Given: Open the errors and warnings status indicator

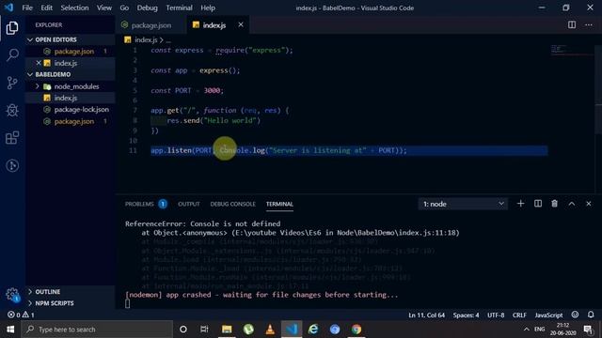Looking at the screenshot, I should (21, 315).
